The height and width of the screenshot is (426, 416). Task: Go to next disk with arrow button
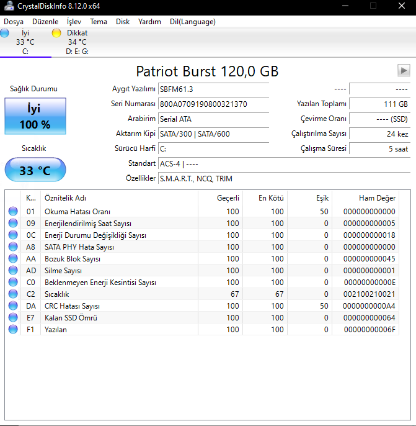(x=404, y=71)
